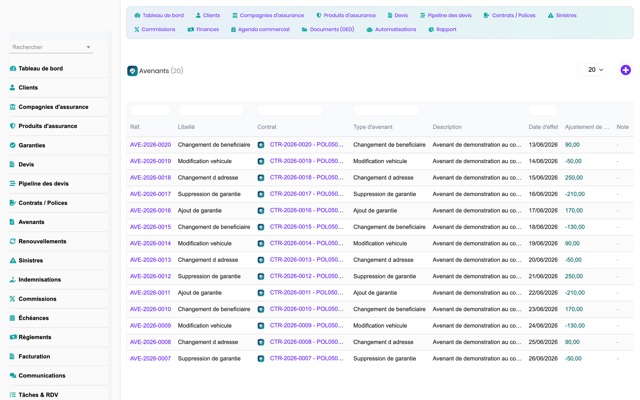Viewport: 640px width, 400px height.
Task: Go to Compagnies d'assurance in top nav
Action: pyautogui.click(x=268, y=15)
